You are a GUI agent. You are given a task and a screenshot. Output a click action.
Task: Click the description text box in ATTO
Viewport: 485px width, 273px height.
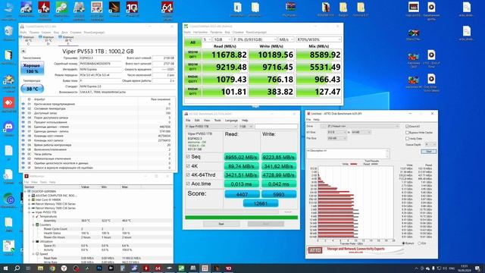click(x=348, y=153)
